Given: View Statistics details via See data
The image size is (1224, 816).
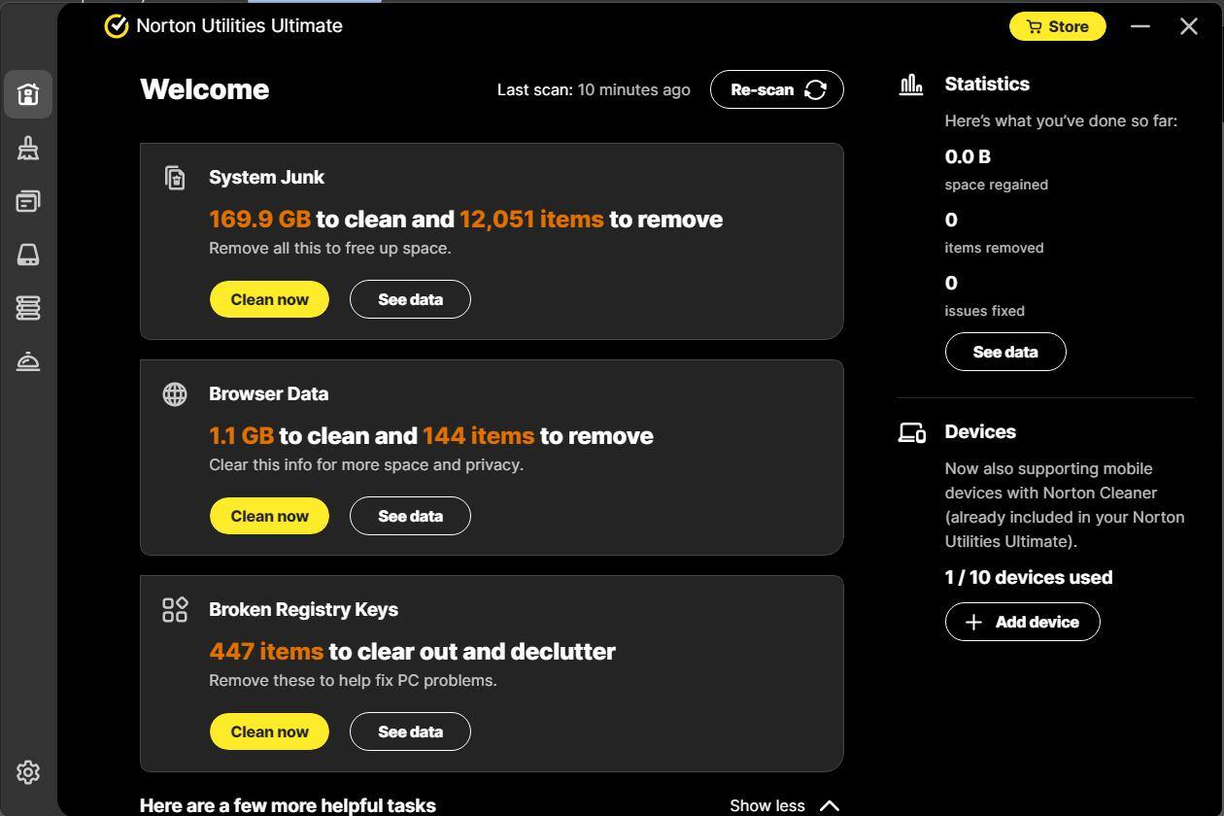Looking at the screenshot, I should coord(1005,352).
